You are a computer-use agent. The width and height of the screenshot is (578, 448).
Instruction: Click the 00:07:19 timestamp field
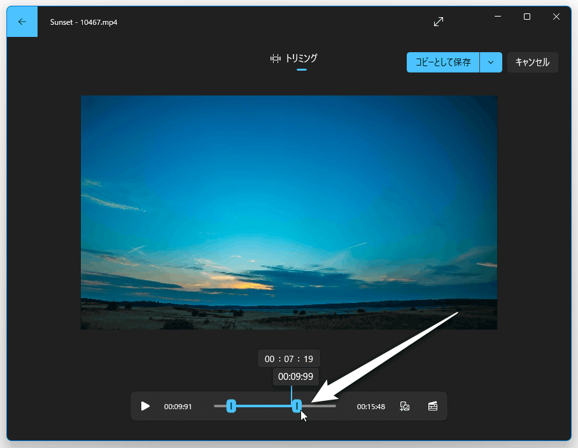point(289,359)
